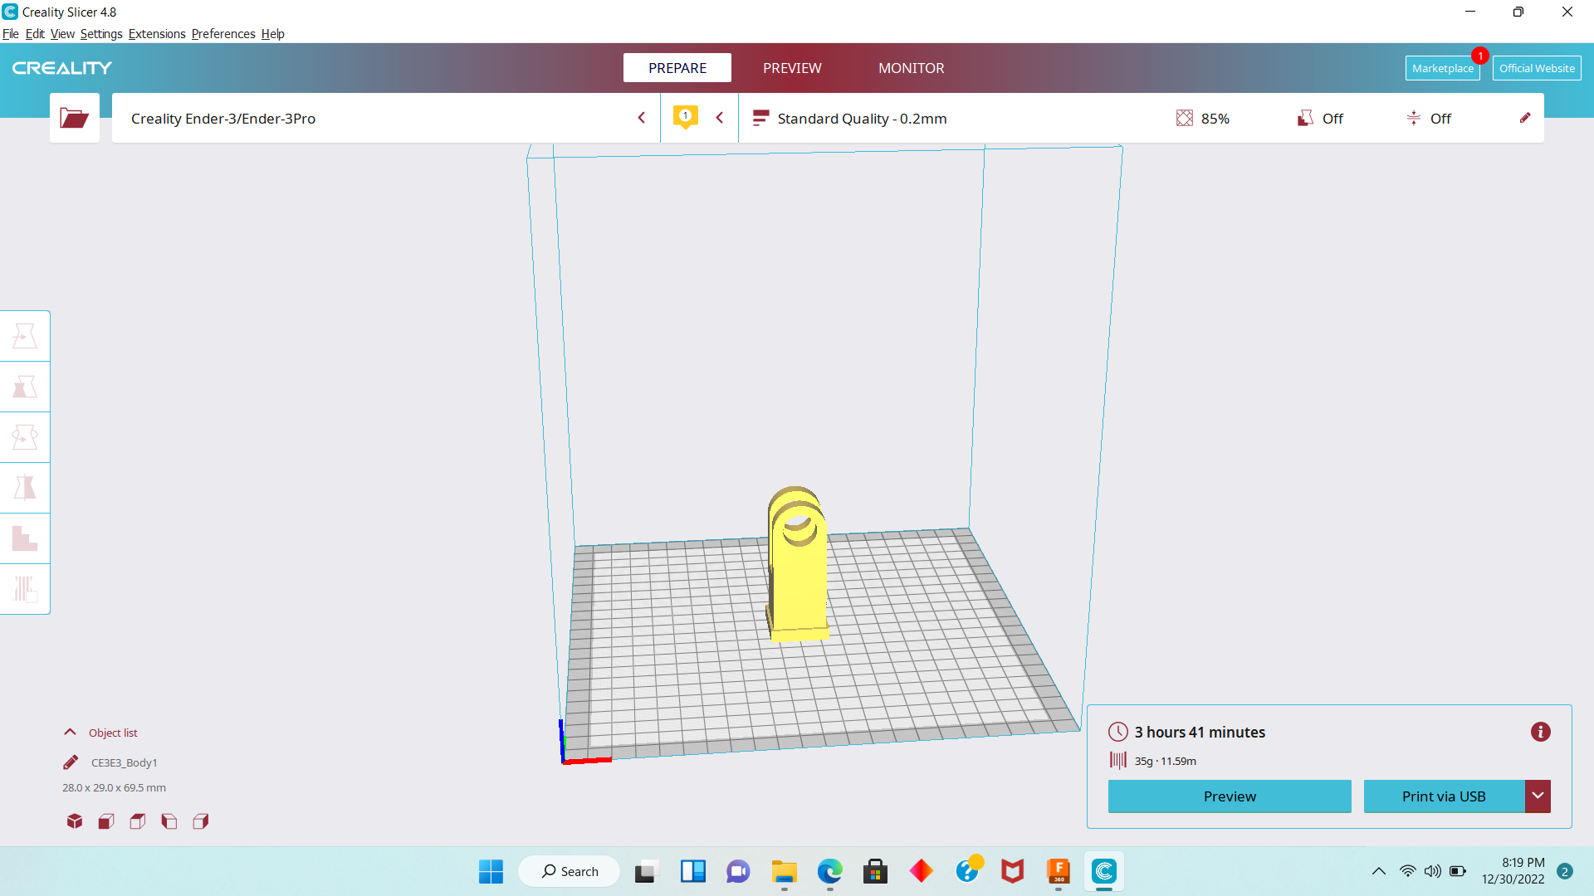This screenshot has width=1594, height=896.
Task: Switch to the PREVIEW tab
Action: [792, 68]
